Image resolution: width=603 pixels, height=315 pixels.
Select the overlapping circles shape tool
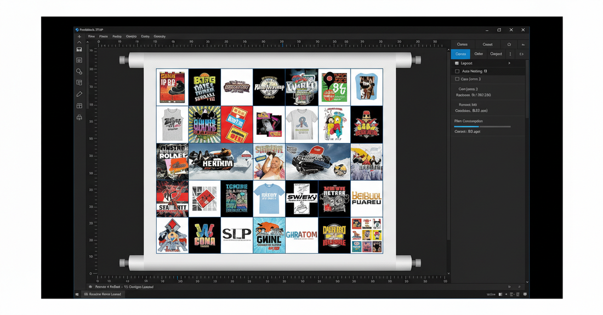click(79, 71)
